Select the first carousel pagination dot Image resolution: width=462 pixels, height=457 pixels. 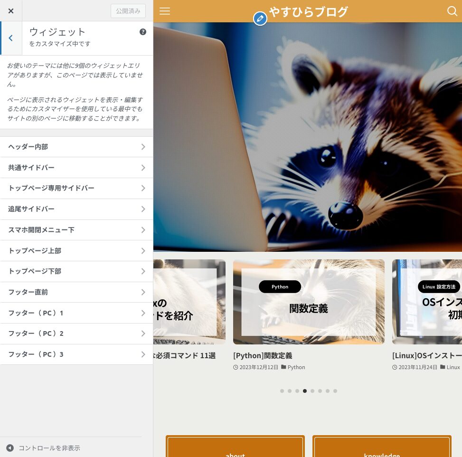pyautogui.click(x=282, y=391)
